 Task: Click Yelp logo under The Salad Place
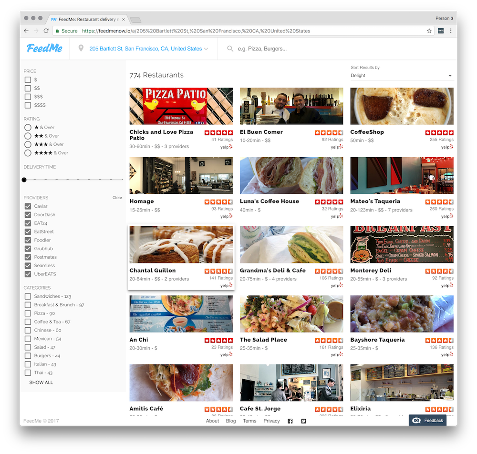point(337,354)
